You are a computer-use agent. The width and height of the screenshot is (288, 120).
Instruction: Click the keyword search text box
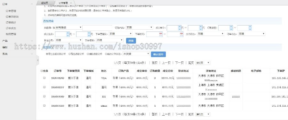point(97,28)
